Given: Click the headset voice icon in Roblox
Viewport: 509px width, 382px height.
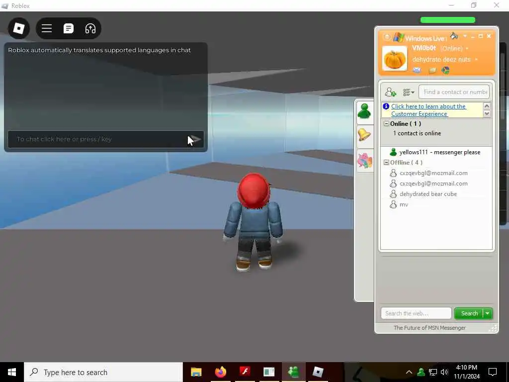Looking at the screenshot, I should [90, 28].
